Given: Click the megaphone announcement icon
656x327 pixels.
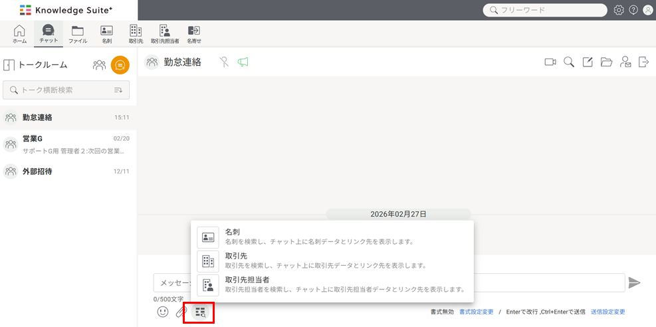Looking at the screenshot, I should (x=243, y=62).
